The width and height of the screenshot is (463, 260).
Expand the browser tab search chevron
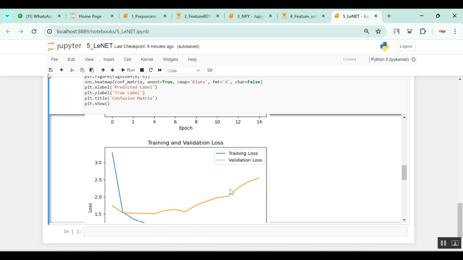point(7,16)
